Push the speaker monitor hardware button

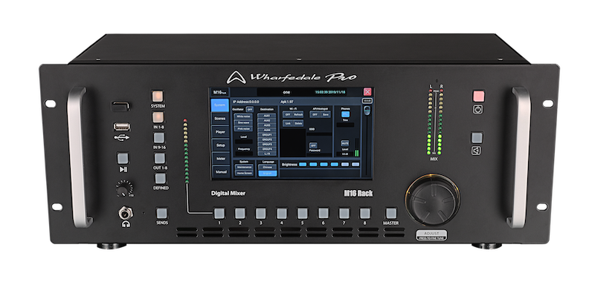click(477, 137)
